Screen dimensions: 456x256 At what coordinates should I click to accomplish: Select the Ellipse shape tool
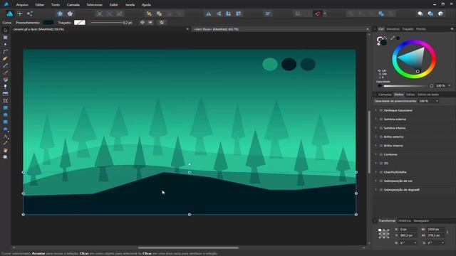coord(5,115)
